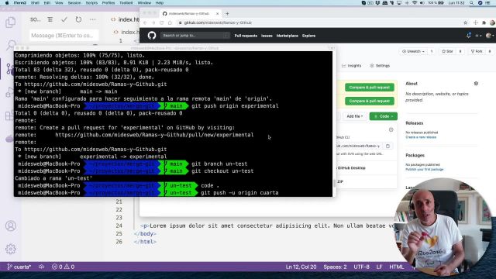Click the upper Compare & pull request button
496x279 pixels.
[370, 88]
